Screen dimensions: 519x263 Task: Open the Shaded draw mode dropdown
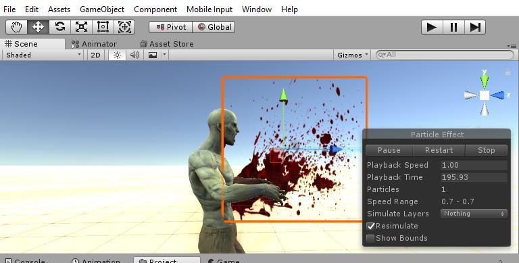click(43, 55)
